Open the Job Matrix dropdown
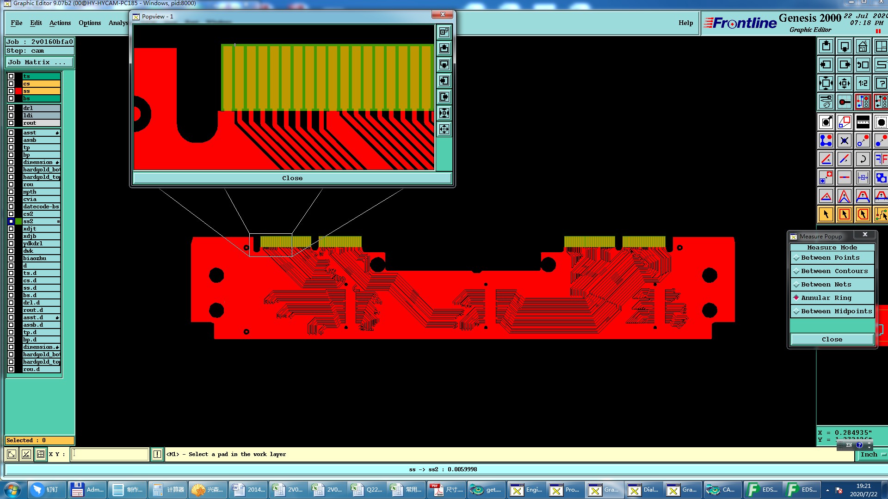 coord(39,62)
